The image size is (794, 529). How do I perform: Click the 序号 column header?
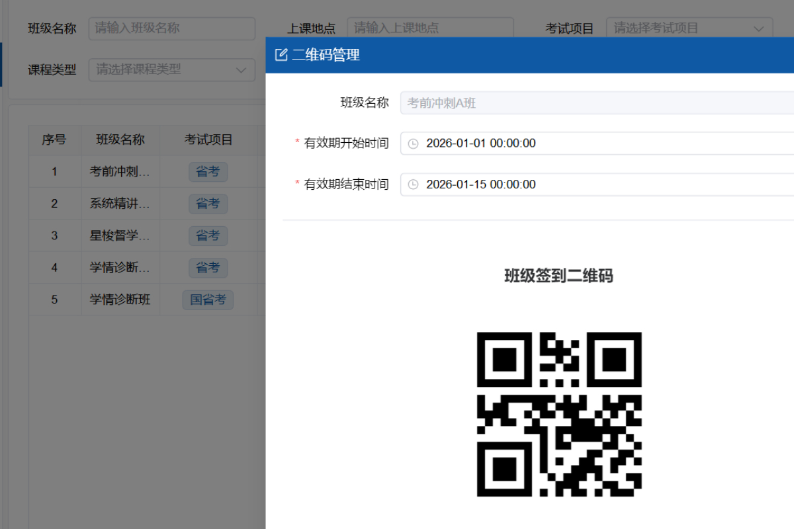click(x=54, y=140)
